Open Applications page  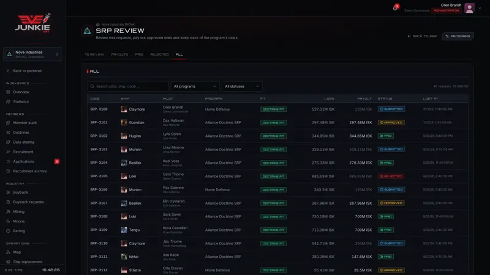point(23,161)
